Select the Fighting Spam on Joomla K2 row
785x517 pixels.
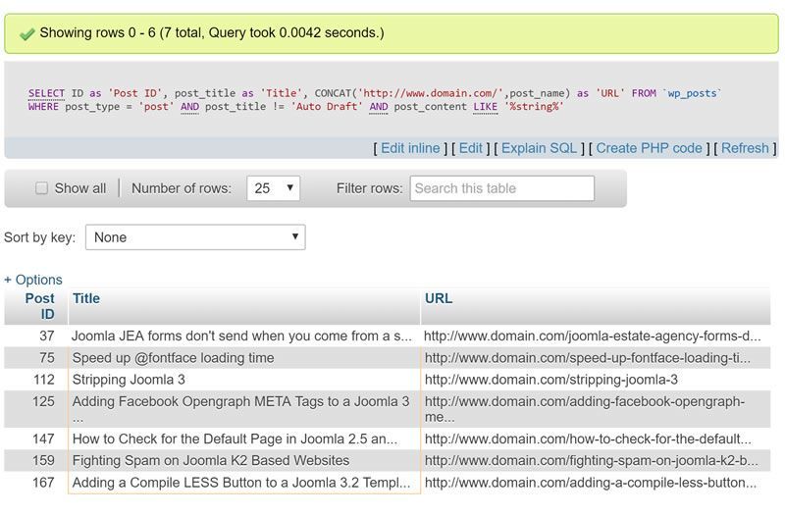pos(210,460)
